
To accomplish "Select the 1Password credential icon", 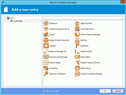I will coord(46,23).
